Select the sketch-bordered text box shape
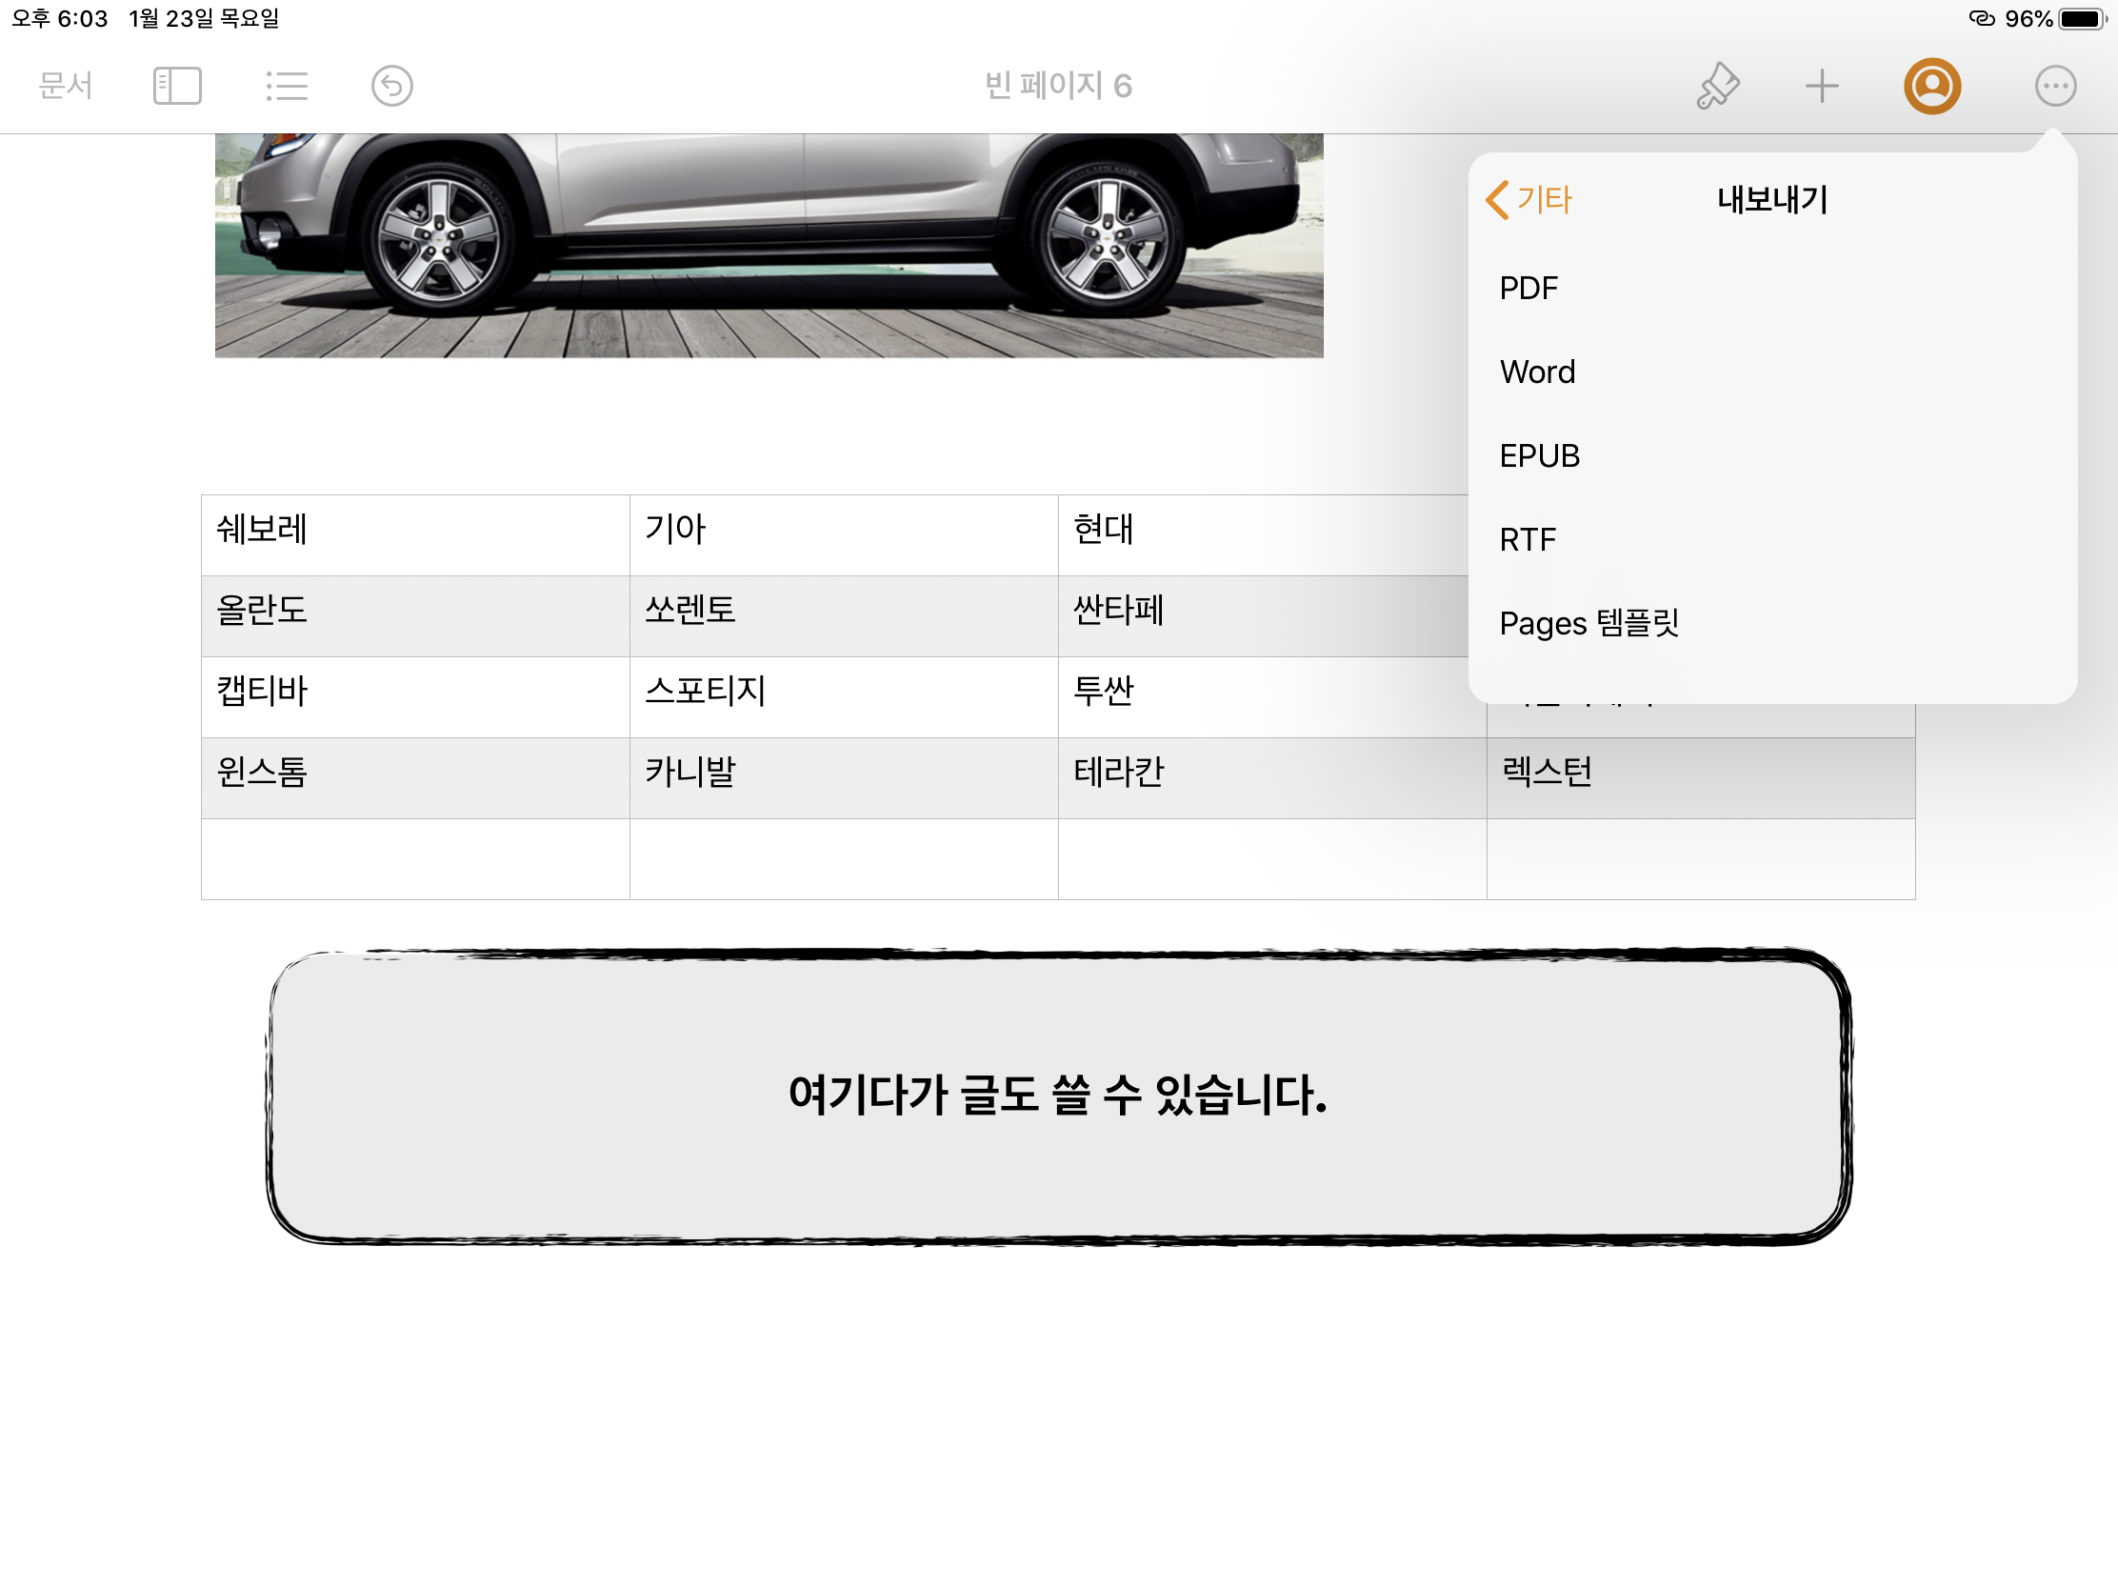Viewport: 2118px width, 1589px height. (x=1058, y=1096)
